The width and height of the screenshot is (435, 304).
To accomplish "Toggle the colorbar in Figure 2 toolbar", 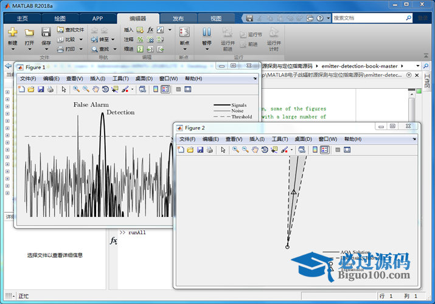I will point(315,150).
